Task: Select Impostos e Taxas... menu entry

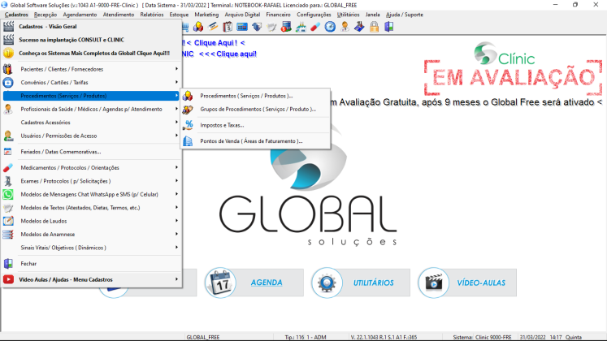Action: point(255,125)
